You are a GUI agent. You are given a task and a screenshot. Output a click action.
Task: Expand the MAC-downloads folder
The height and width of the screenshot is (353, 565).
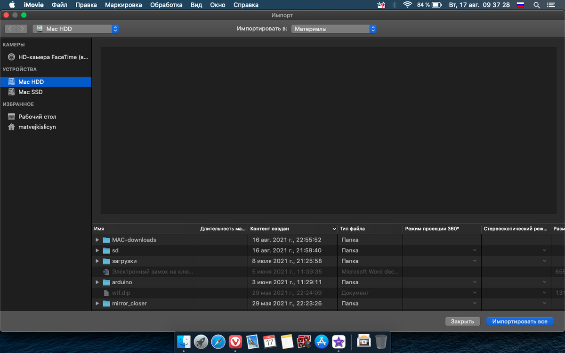pos(97,240)
